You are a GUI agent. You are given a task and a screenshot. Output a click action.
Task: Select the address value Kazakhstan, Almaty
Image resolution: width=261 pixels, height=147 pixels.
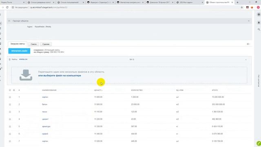(43, 27)
